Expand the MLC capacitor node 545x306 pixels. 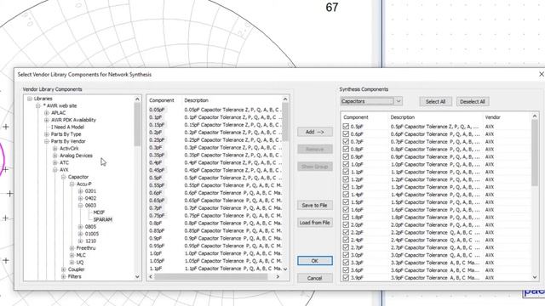point(72,255)
